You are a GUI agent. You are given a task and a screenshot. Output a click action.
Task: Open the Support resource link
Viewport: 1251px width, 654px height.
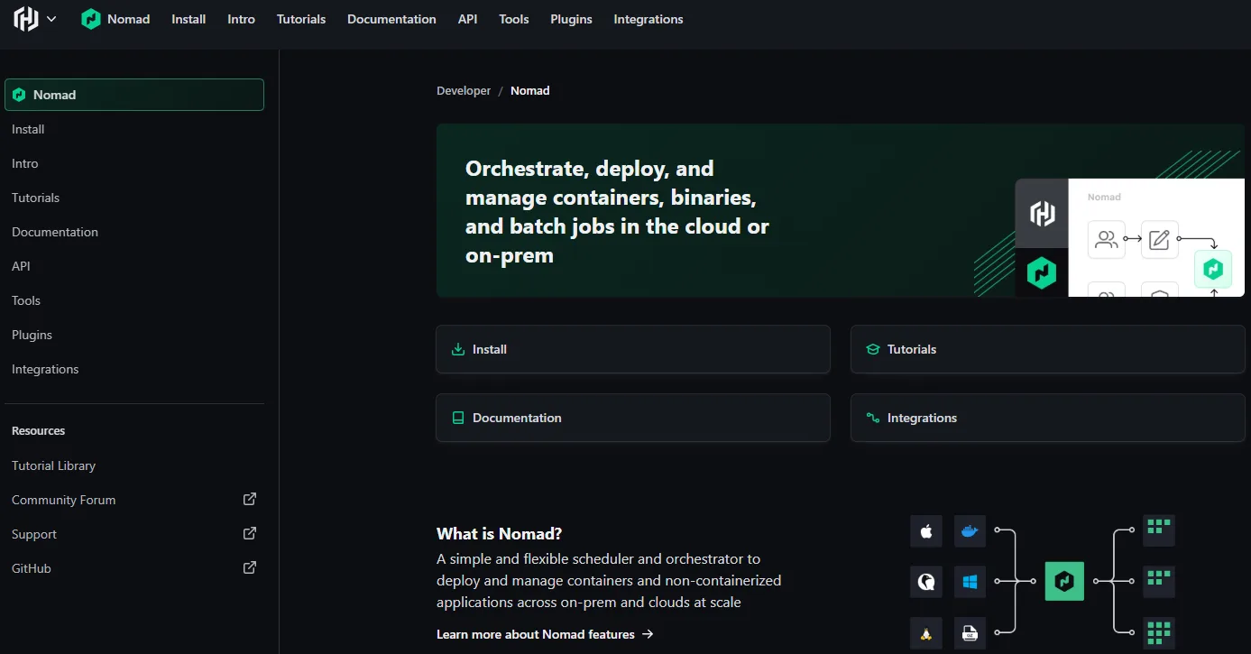coord(34,534)
